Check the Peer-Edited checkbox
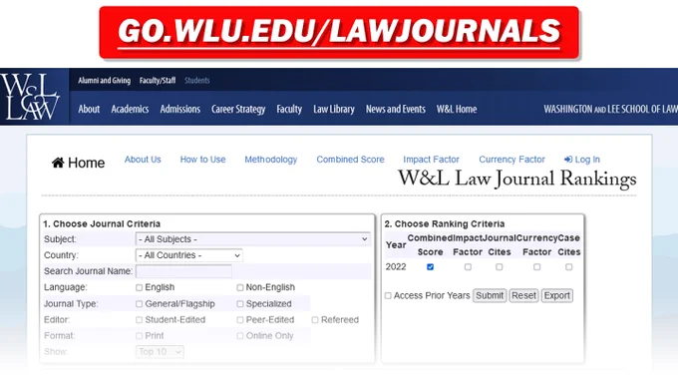The width and height of the screenshot is (678, 381). [240, 320]
